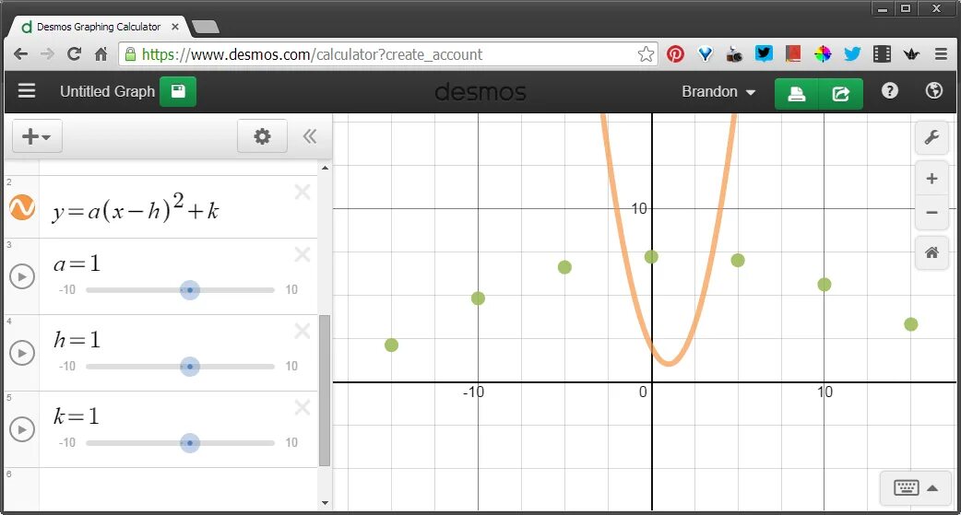Delete the y=a(x-h)²+k expression
Screen dimensions: 961x515
[303, 193]
